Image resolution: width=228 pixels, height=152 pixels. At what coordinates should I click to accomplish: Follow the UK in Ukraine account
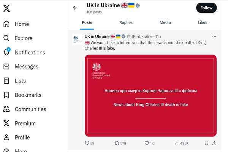click(x=206, y=8)
